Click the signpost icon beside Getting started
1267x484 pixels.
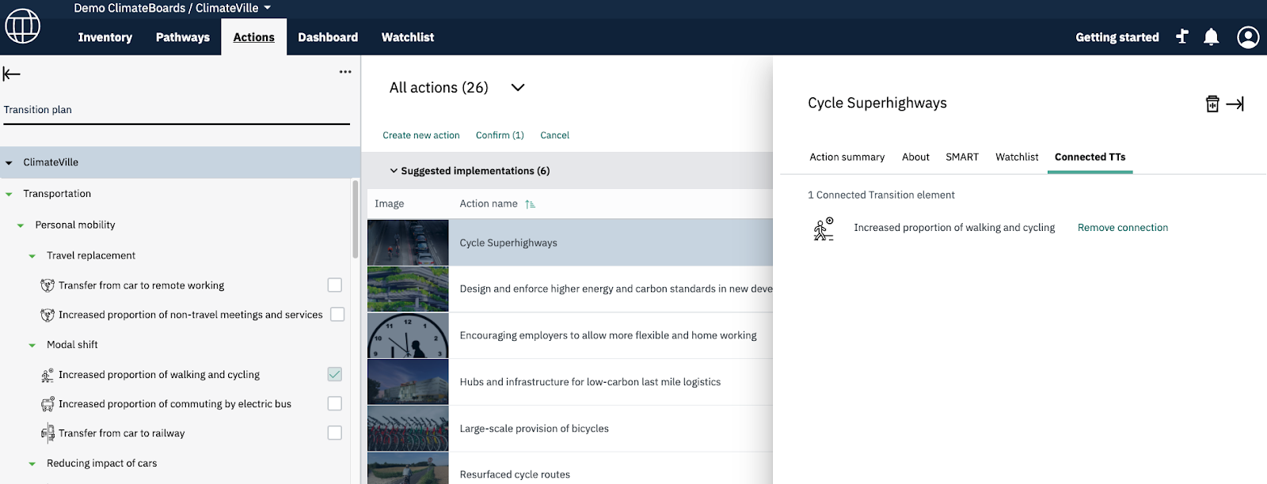point(1182,36)
